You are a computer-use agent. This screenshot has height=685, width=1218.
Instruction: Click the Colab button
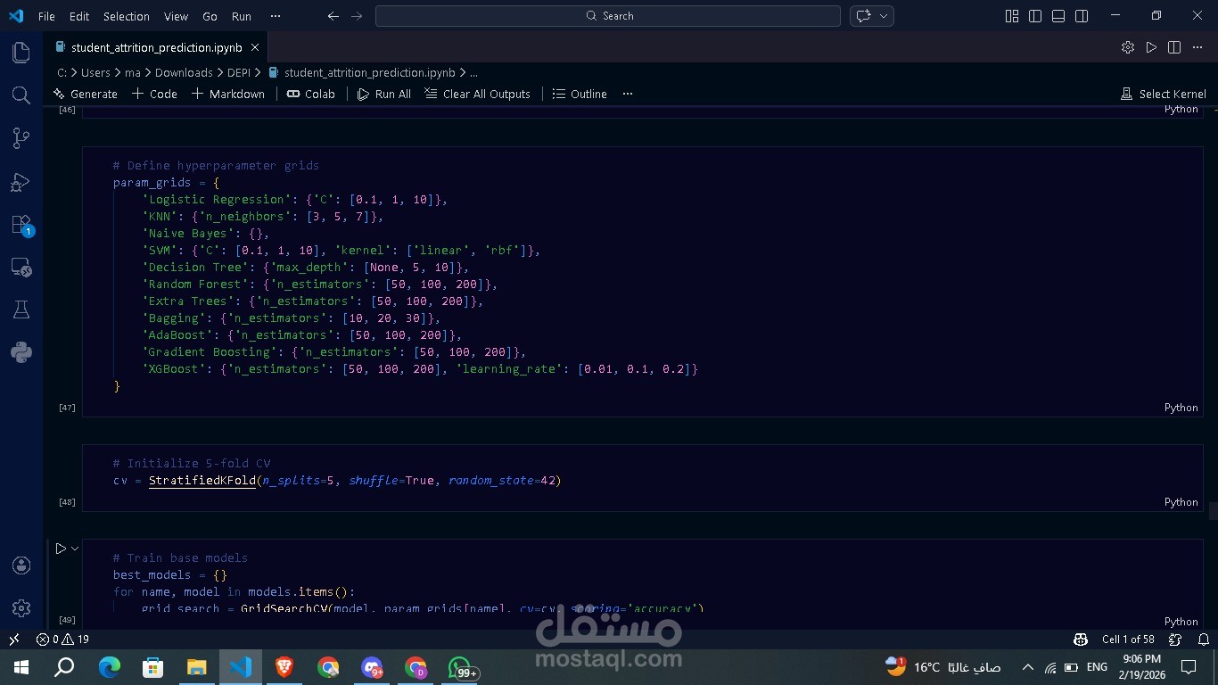coord(311,94)
